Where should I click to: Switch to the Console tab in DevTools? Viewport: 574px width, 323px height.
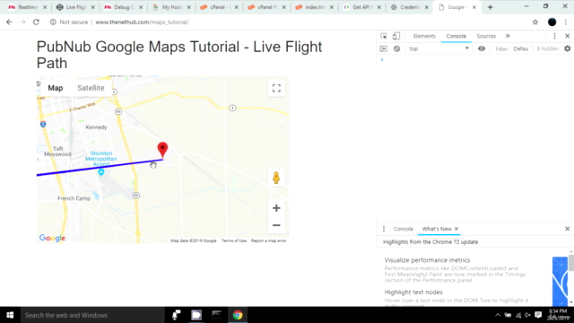[456, 36]
